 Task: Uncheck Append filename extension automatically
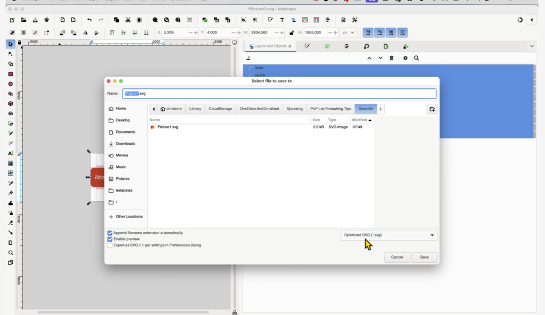pos(110,233)
